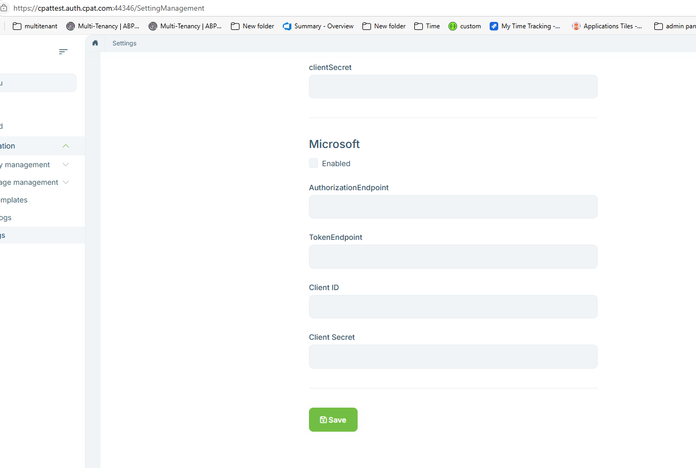The width and height of the screenshot is (696, 468).
Task: Click the site lock icon in address bar
Action: tap(3, 8)
